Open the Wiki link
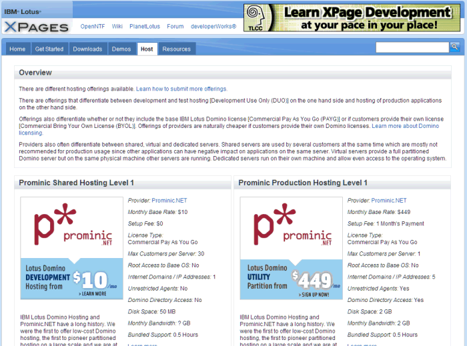467x346 pixels. point(117,26)
